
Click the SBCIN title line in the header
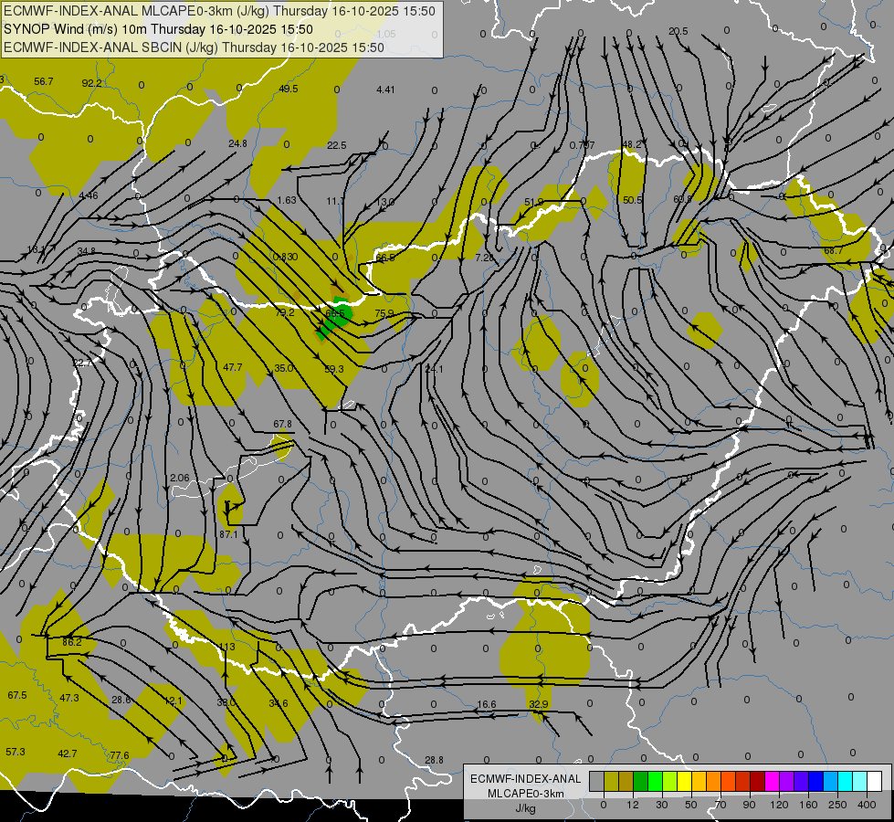coord(194,47)
